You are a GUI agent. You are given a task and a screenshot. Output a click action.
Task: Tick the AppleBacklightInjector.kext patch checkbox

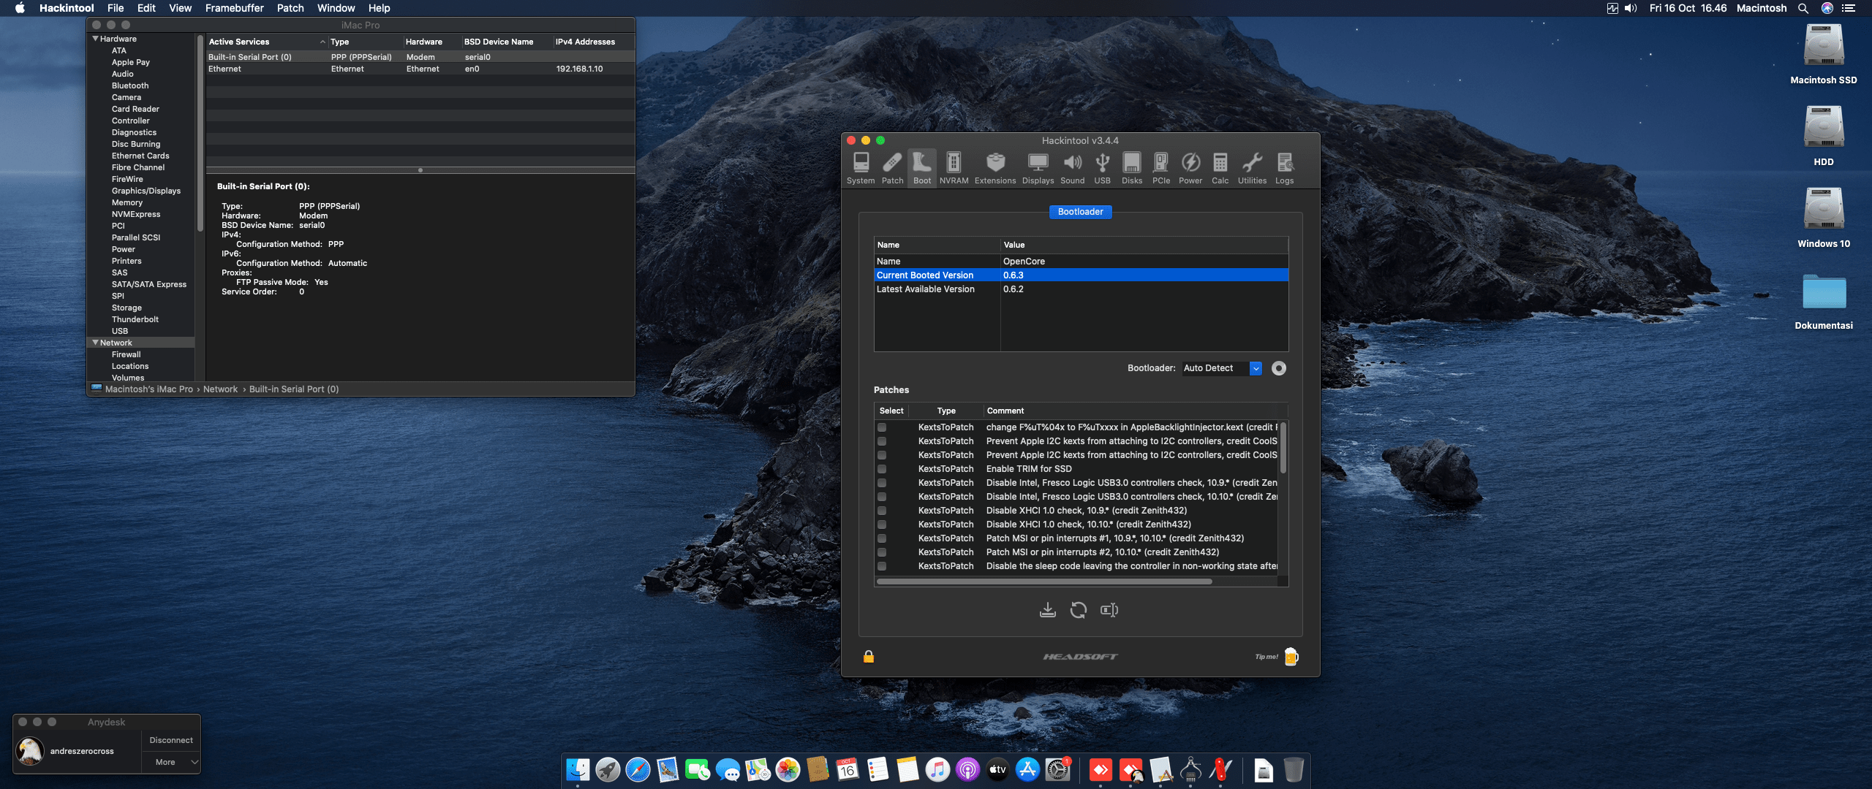tap(882, 427)
